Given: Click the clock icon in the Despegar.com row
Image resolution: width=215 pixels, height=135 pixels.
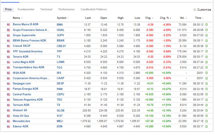Looking at the screenshot, I should tap(206, 84).
